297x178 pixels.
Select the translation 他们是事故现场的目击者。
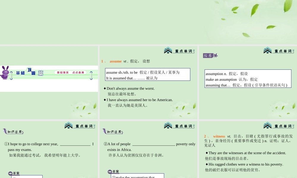pos(227,158)
